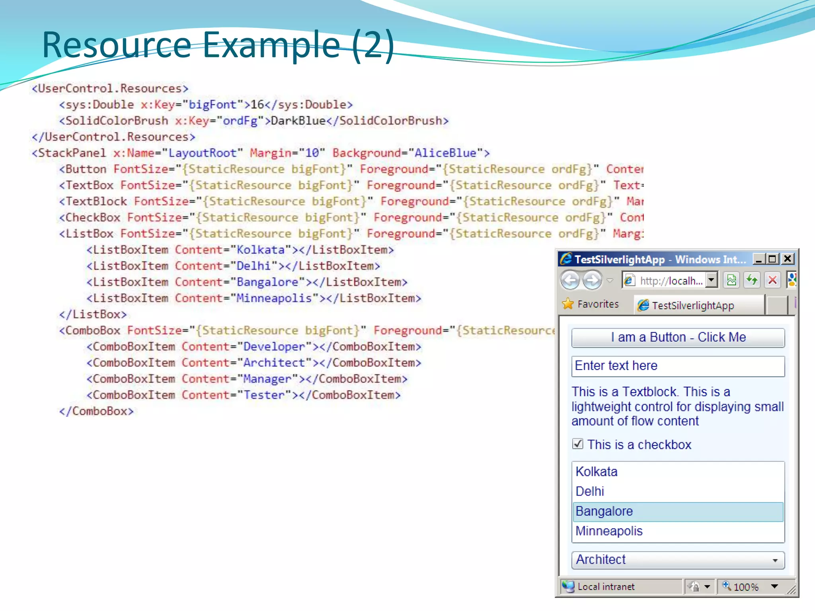
Task: Expand the address bar dropdown arrow
Action: (x=712, y=280)
